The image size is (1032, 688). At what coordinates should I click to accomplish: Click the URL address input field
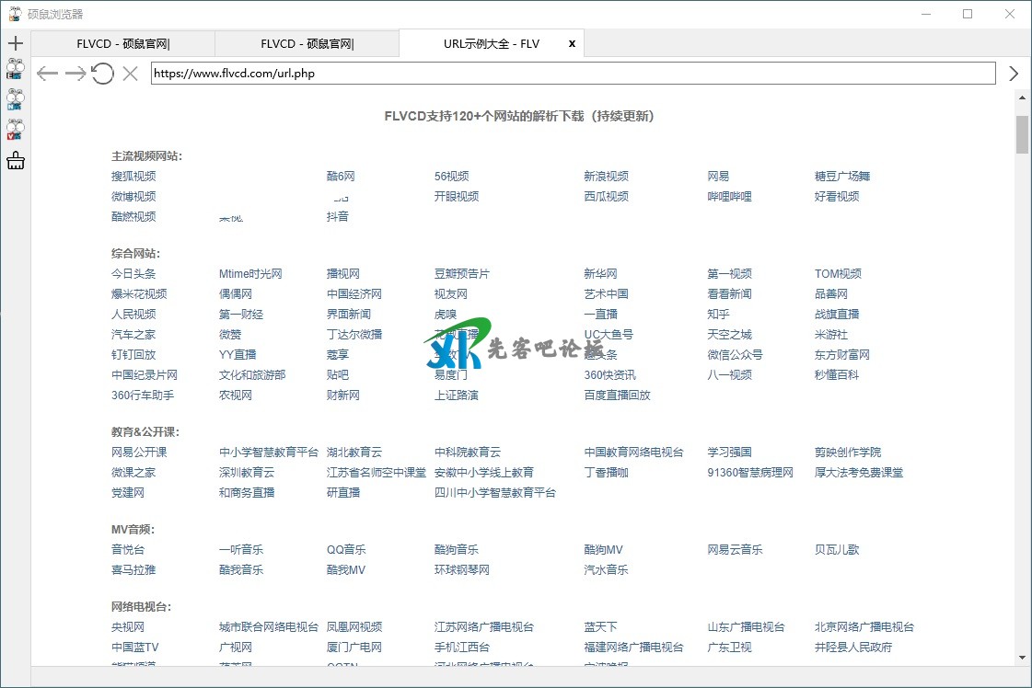[573, 74]
